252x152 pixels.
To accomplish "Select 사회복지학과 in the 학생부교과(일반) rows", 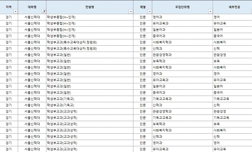I will [162, 67].
